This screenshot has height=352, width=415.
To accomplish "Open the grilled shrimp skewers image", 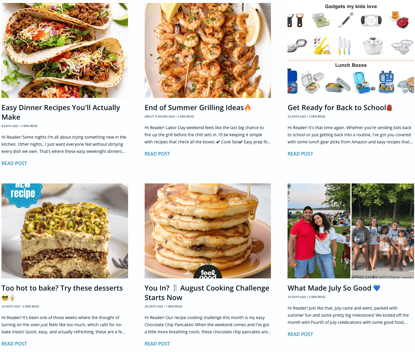I will click(x=208, y=50).
